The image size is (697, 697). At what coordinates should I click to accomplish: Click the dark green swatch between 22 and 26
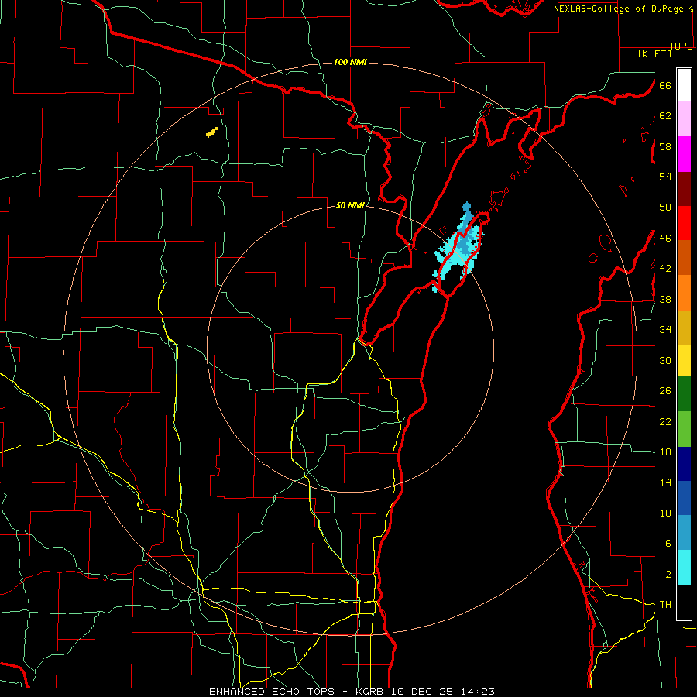684,394
